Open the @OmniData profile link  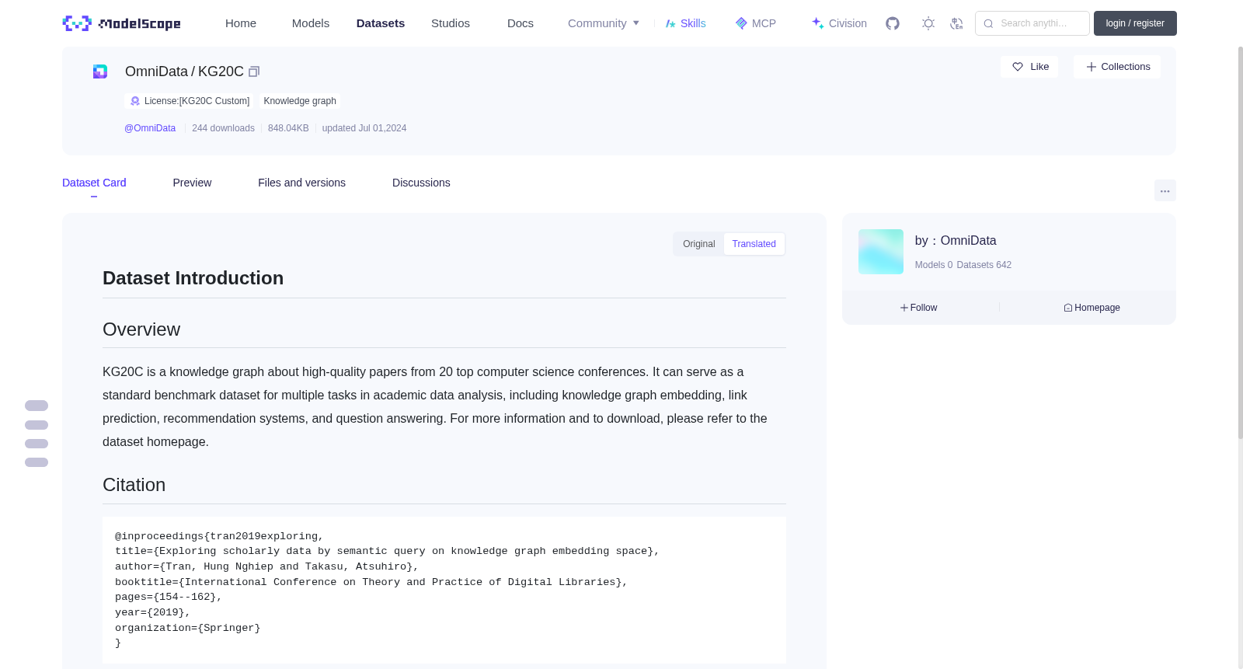coord(150,128)
